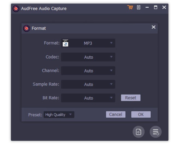Open the Bit Rate dropdown
This screenshot has height=149, width=184.
coord(88,98)
